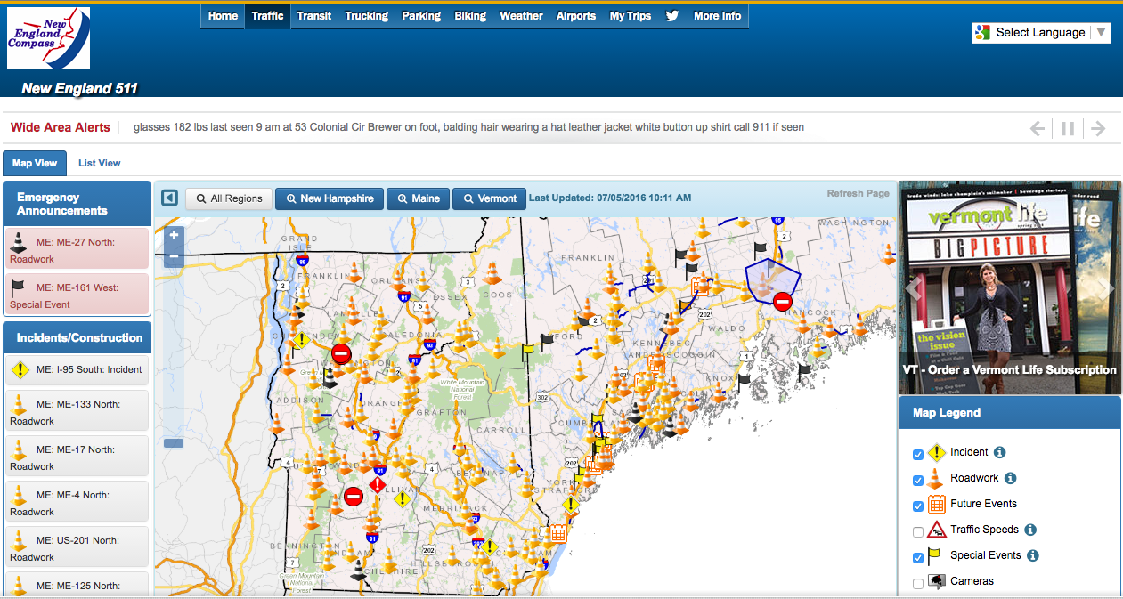1123x599 pixels.
Task: Enable the Cameras layer checkbox
Action: [918, 584]
